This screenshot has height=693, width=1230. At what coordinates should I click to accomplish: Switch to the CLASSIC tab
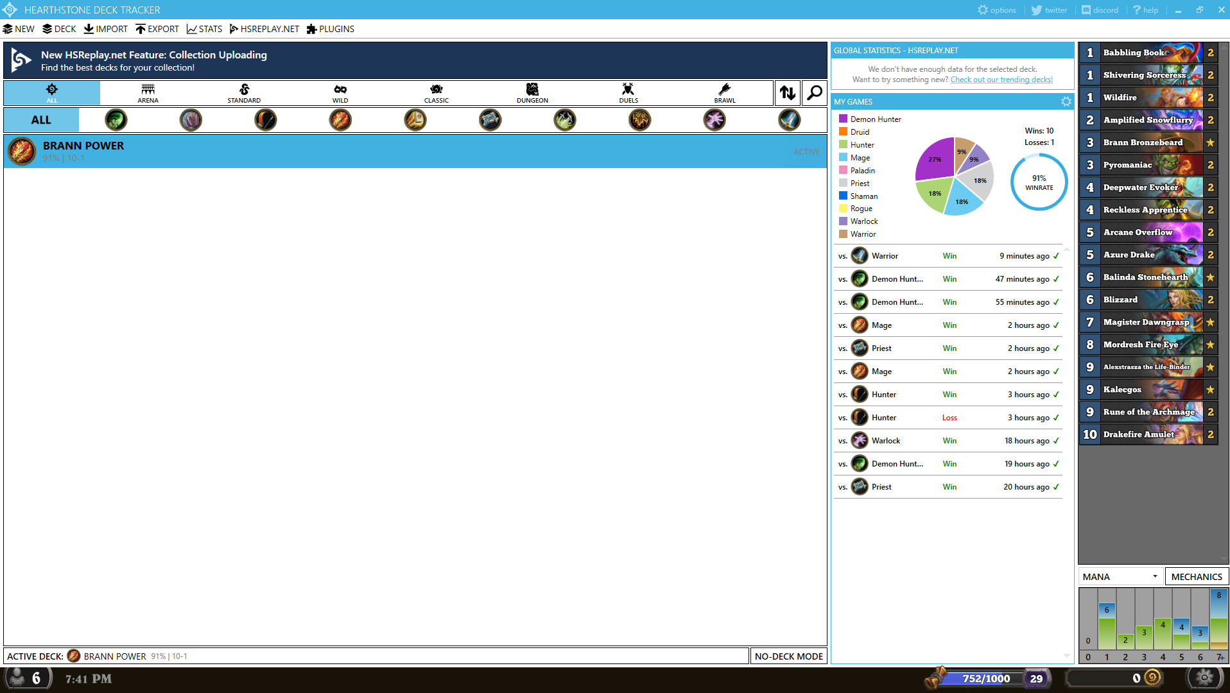click(x=437, y=93)
